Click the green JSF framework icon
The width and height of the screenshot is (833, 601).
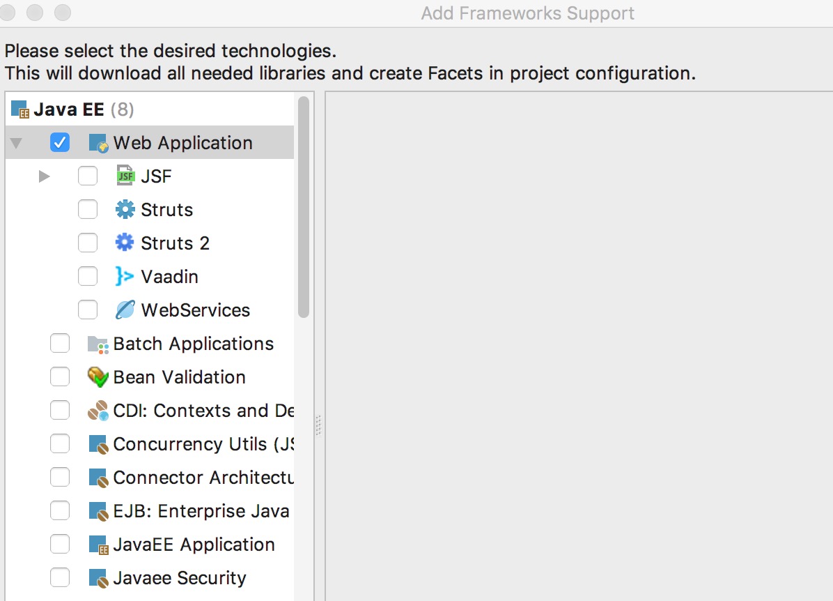125,176
